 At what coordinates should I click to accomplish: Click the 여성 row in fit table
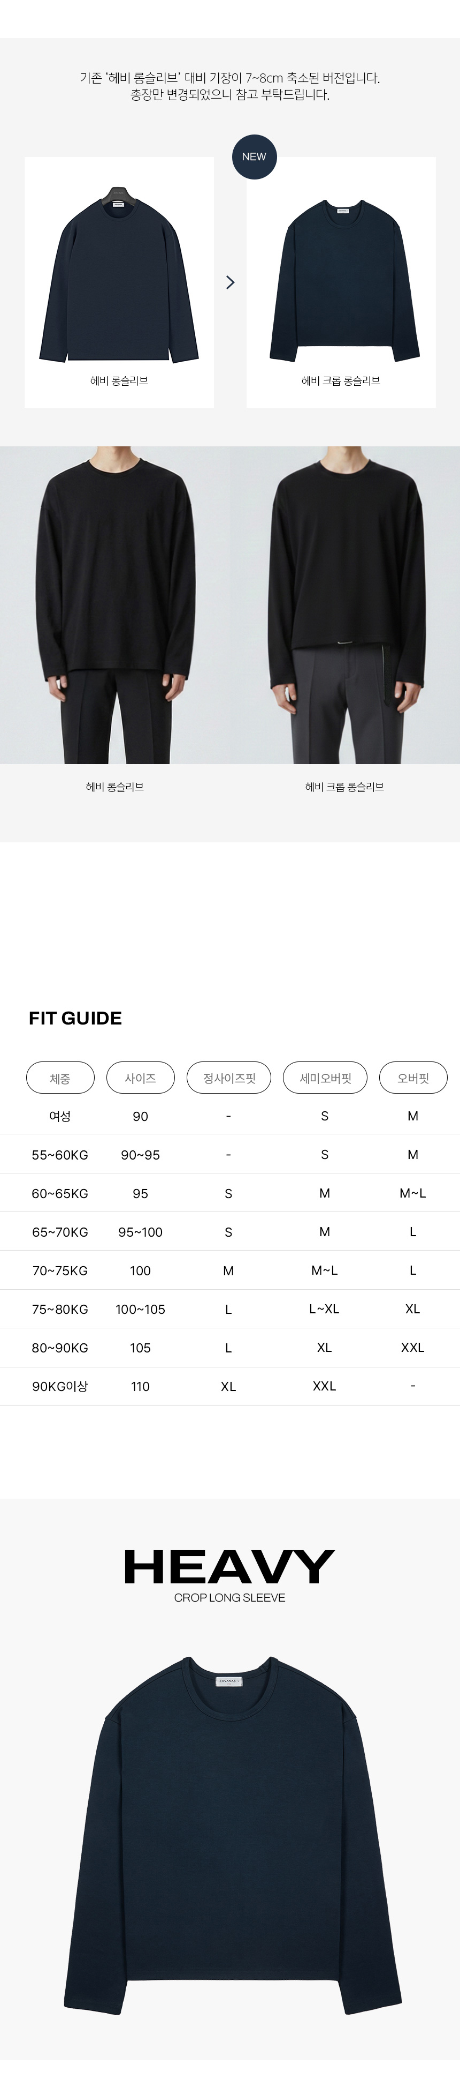coord(60,1116)
